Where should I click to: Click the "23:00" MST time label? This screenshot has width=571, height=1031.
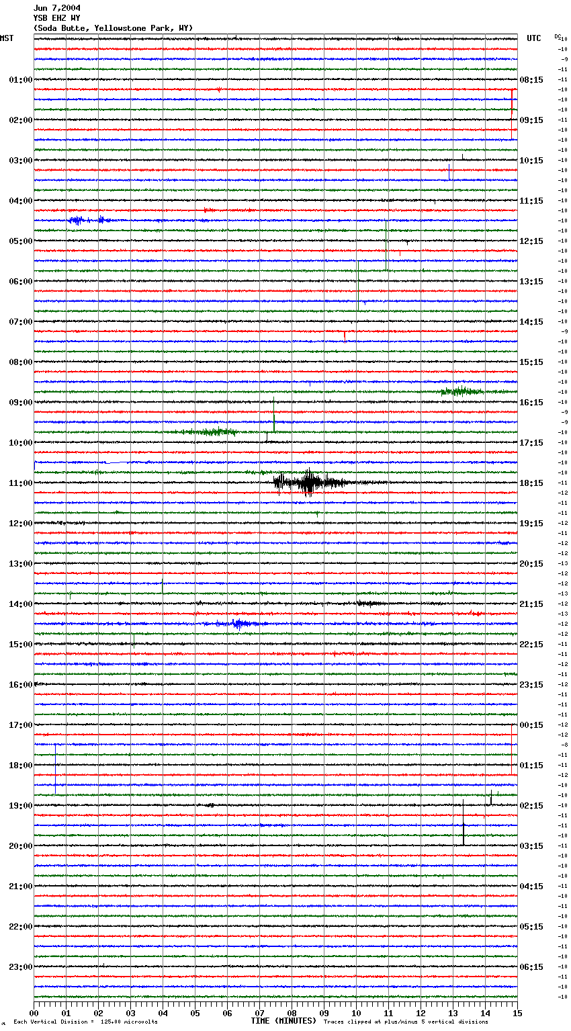21,967
